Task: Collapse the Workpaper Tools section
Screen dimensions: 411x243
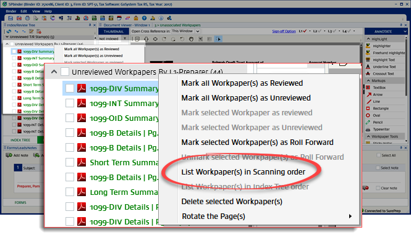Action: 368,136
